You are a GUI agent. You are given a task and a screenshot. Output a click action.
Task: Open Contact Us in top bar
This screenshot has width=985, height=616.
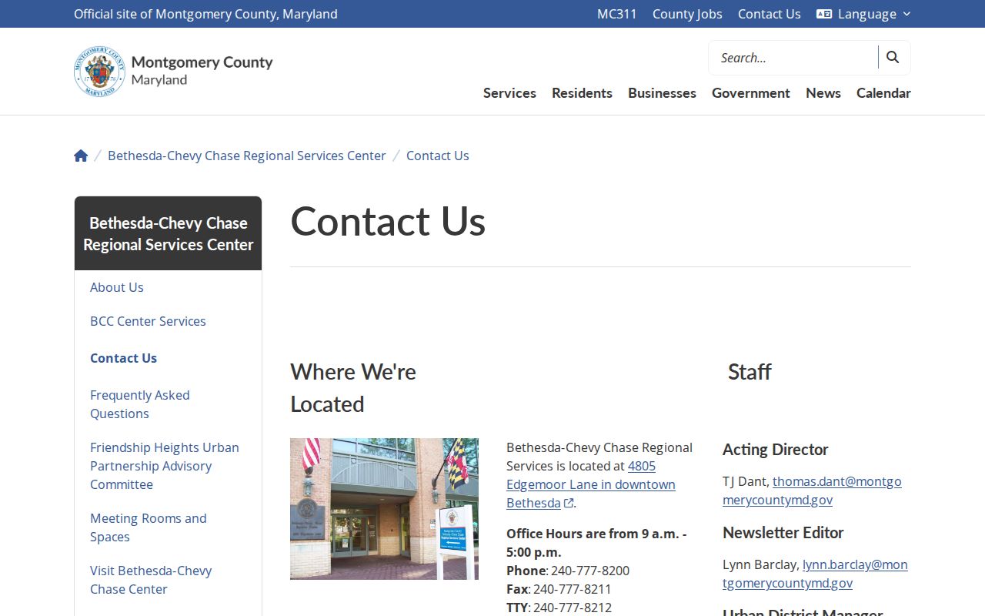point(770,14)
